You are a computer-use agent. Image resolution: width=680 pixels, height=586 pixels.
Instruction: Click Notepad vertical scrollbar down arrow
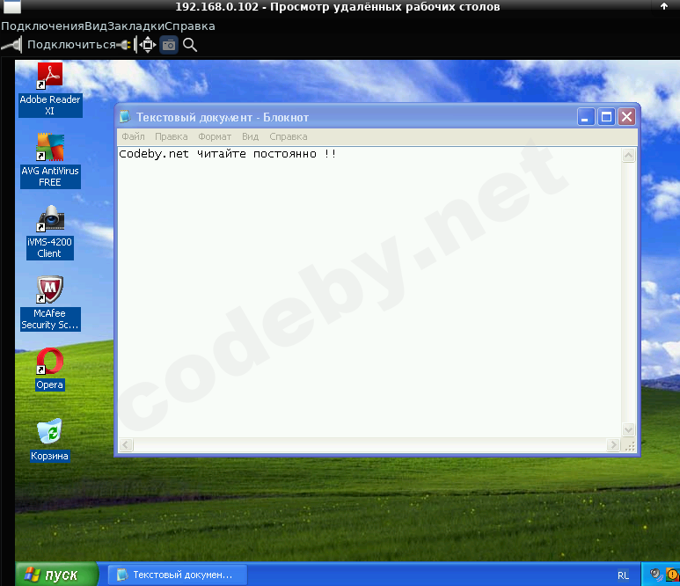629,429
